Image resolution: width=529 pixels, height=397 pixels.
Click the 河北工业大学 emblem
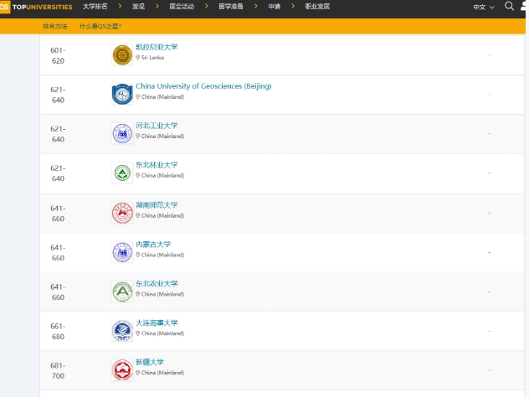[122, 133]
